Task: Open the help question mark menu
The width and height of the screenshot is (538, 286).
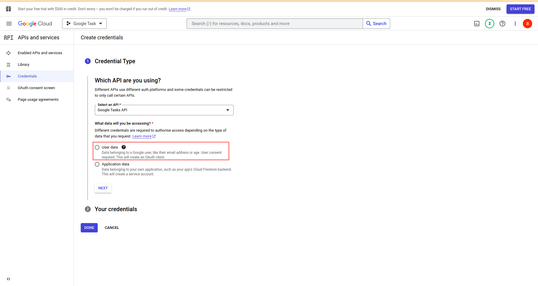Action: pyautogui.click(x=502, y=24)
